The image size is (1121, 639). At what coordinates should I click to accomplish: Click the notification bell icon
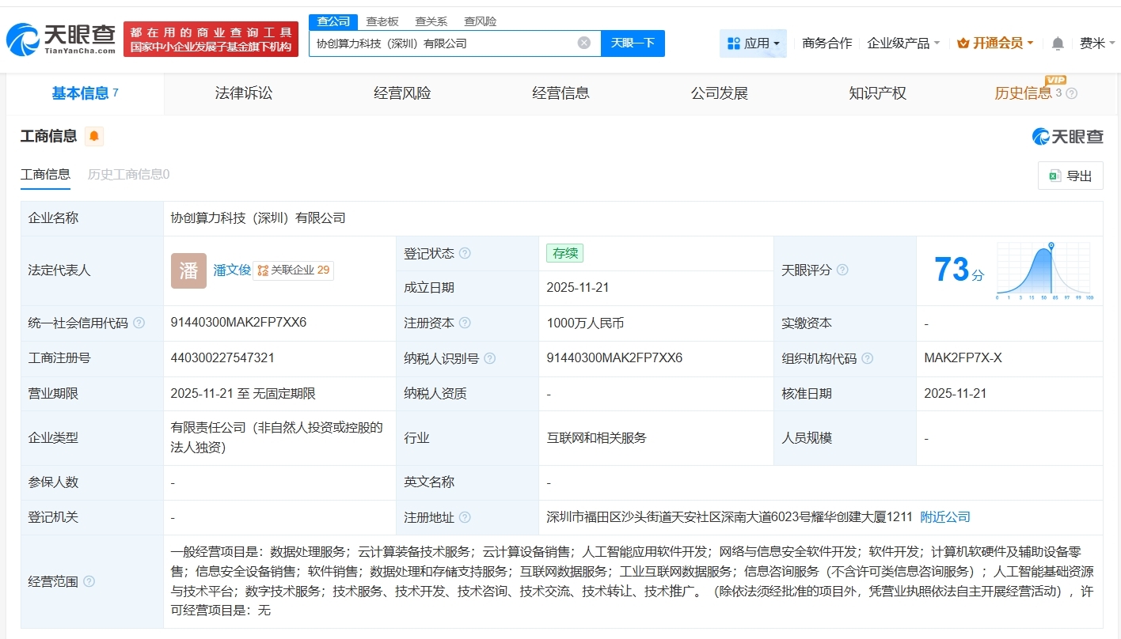[1057, 43]
